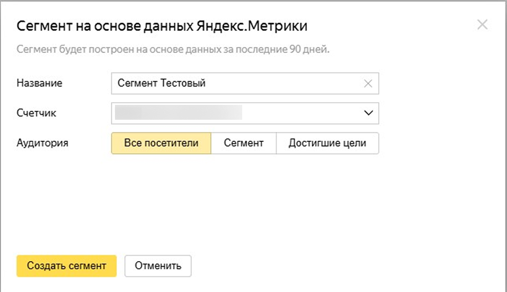Click the 'Аудитория' row label
507x292 pixels.
coord(43,143)
